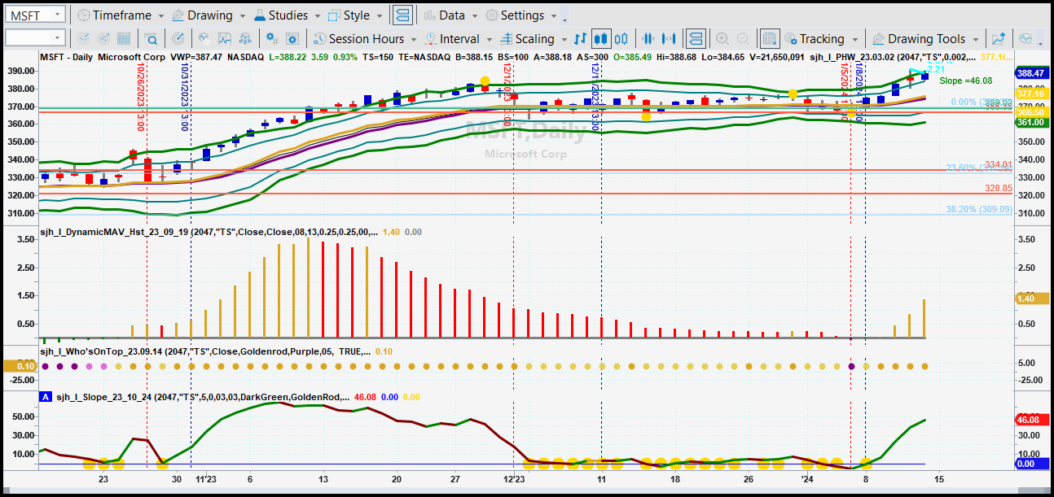
Task: Click the chart speech-bubble icon
Action: (x=1025, y=38)
